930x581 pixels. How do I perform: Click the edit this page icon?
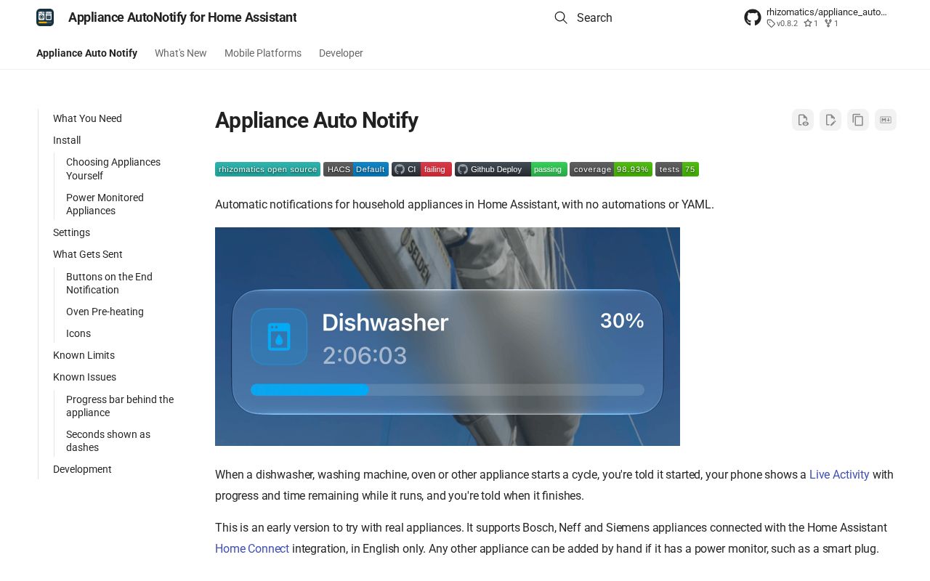830,120
